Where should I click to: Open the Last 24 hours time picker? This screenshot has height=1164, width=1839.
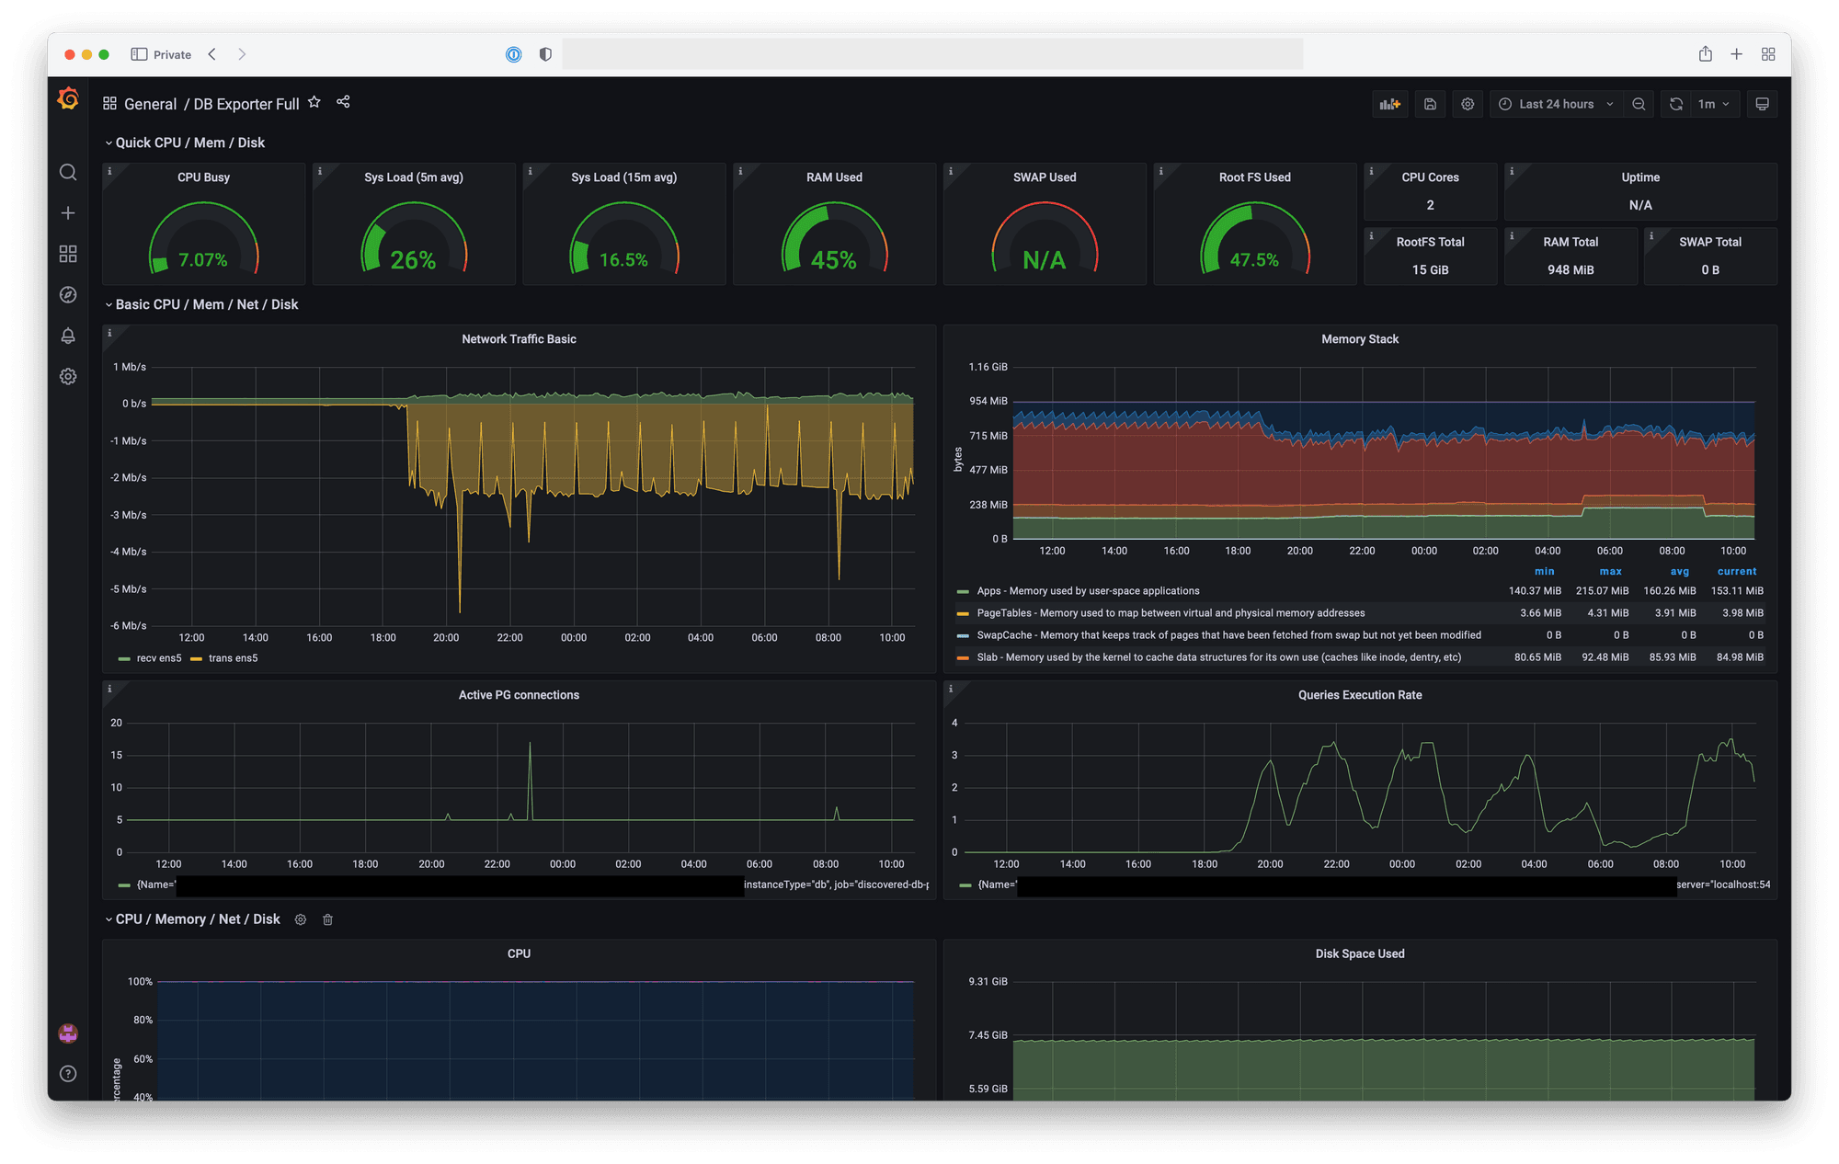tap(1556, 104)
